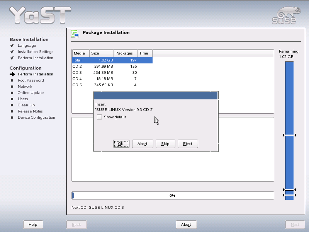
Task: Select the CD 4 row
Action: pos(112,79)
